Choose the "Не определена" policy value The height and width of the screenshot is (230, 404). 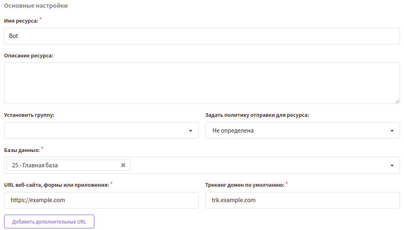(x=233, y=131)
